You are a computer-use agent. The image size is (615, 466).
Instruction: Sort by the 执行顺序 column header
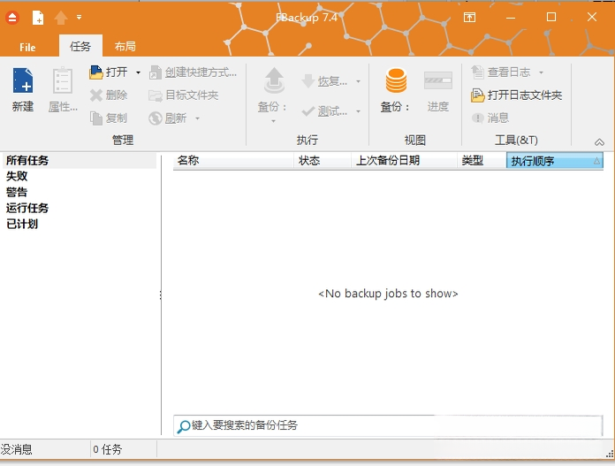[x=555, y=161]
